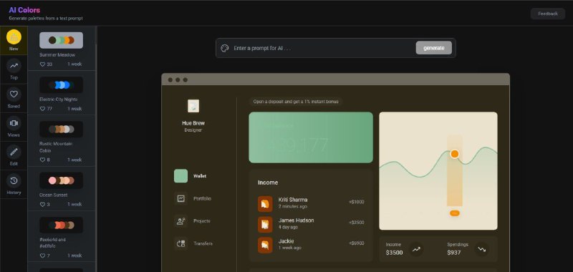This screenshot has width=573, height=272.
Task: Select the Electric City Nights palette swatch
Action: click(x=62, y=84)
